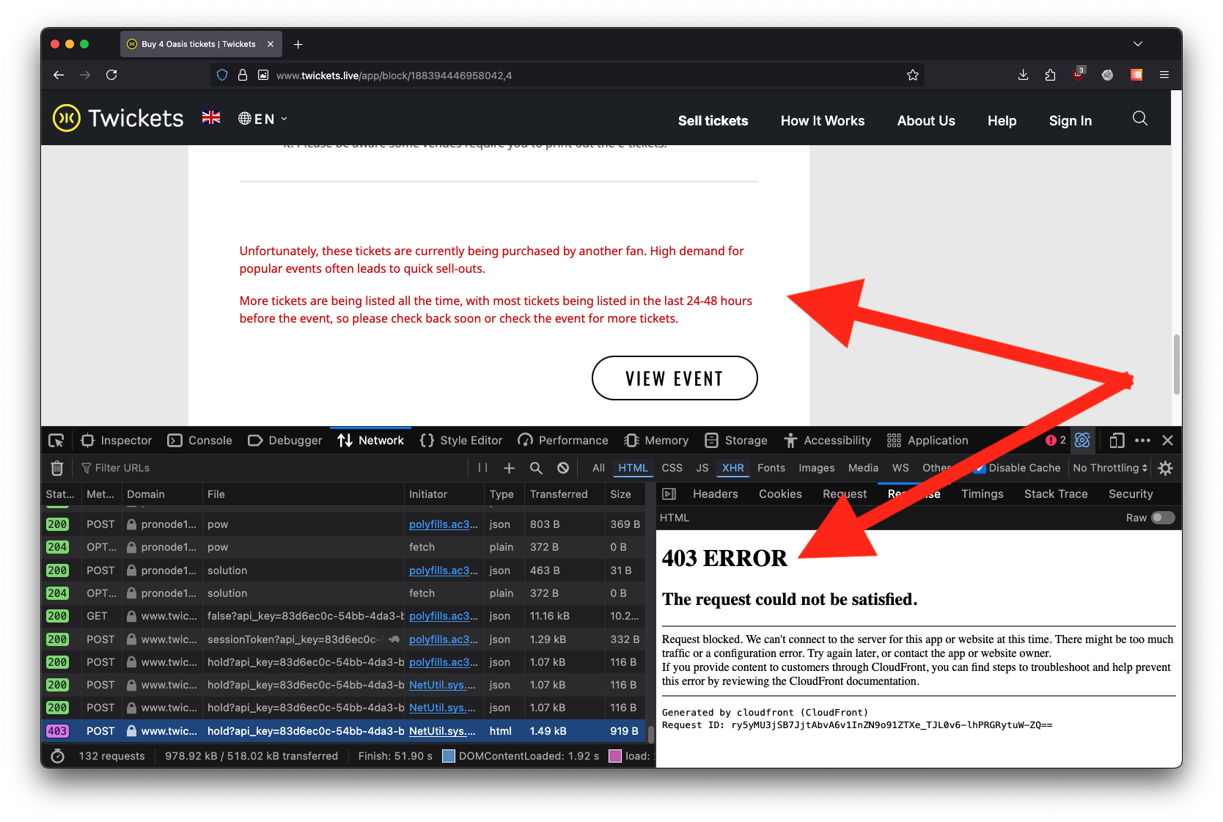
Task: Open Timings details tab
Action: tap(982, 494)
